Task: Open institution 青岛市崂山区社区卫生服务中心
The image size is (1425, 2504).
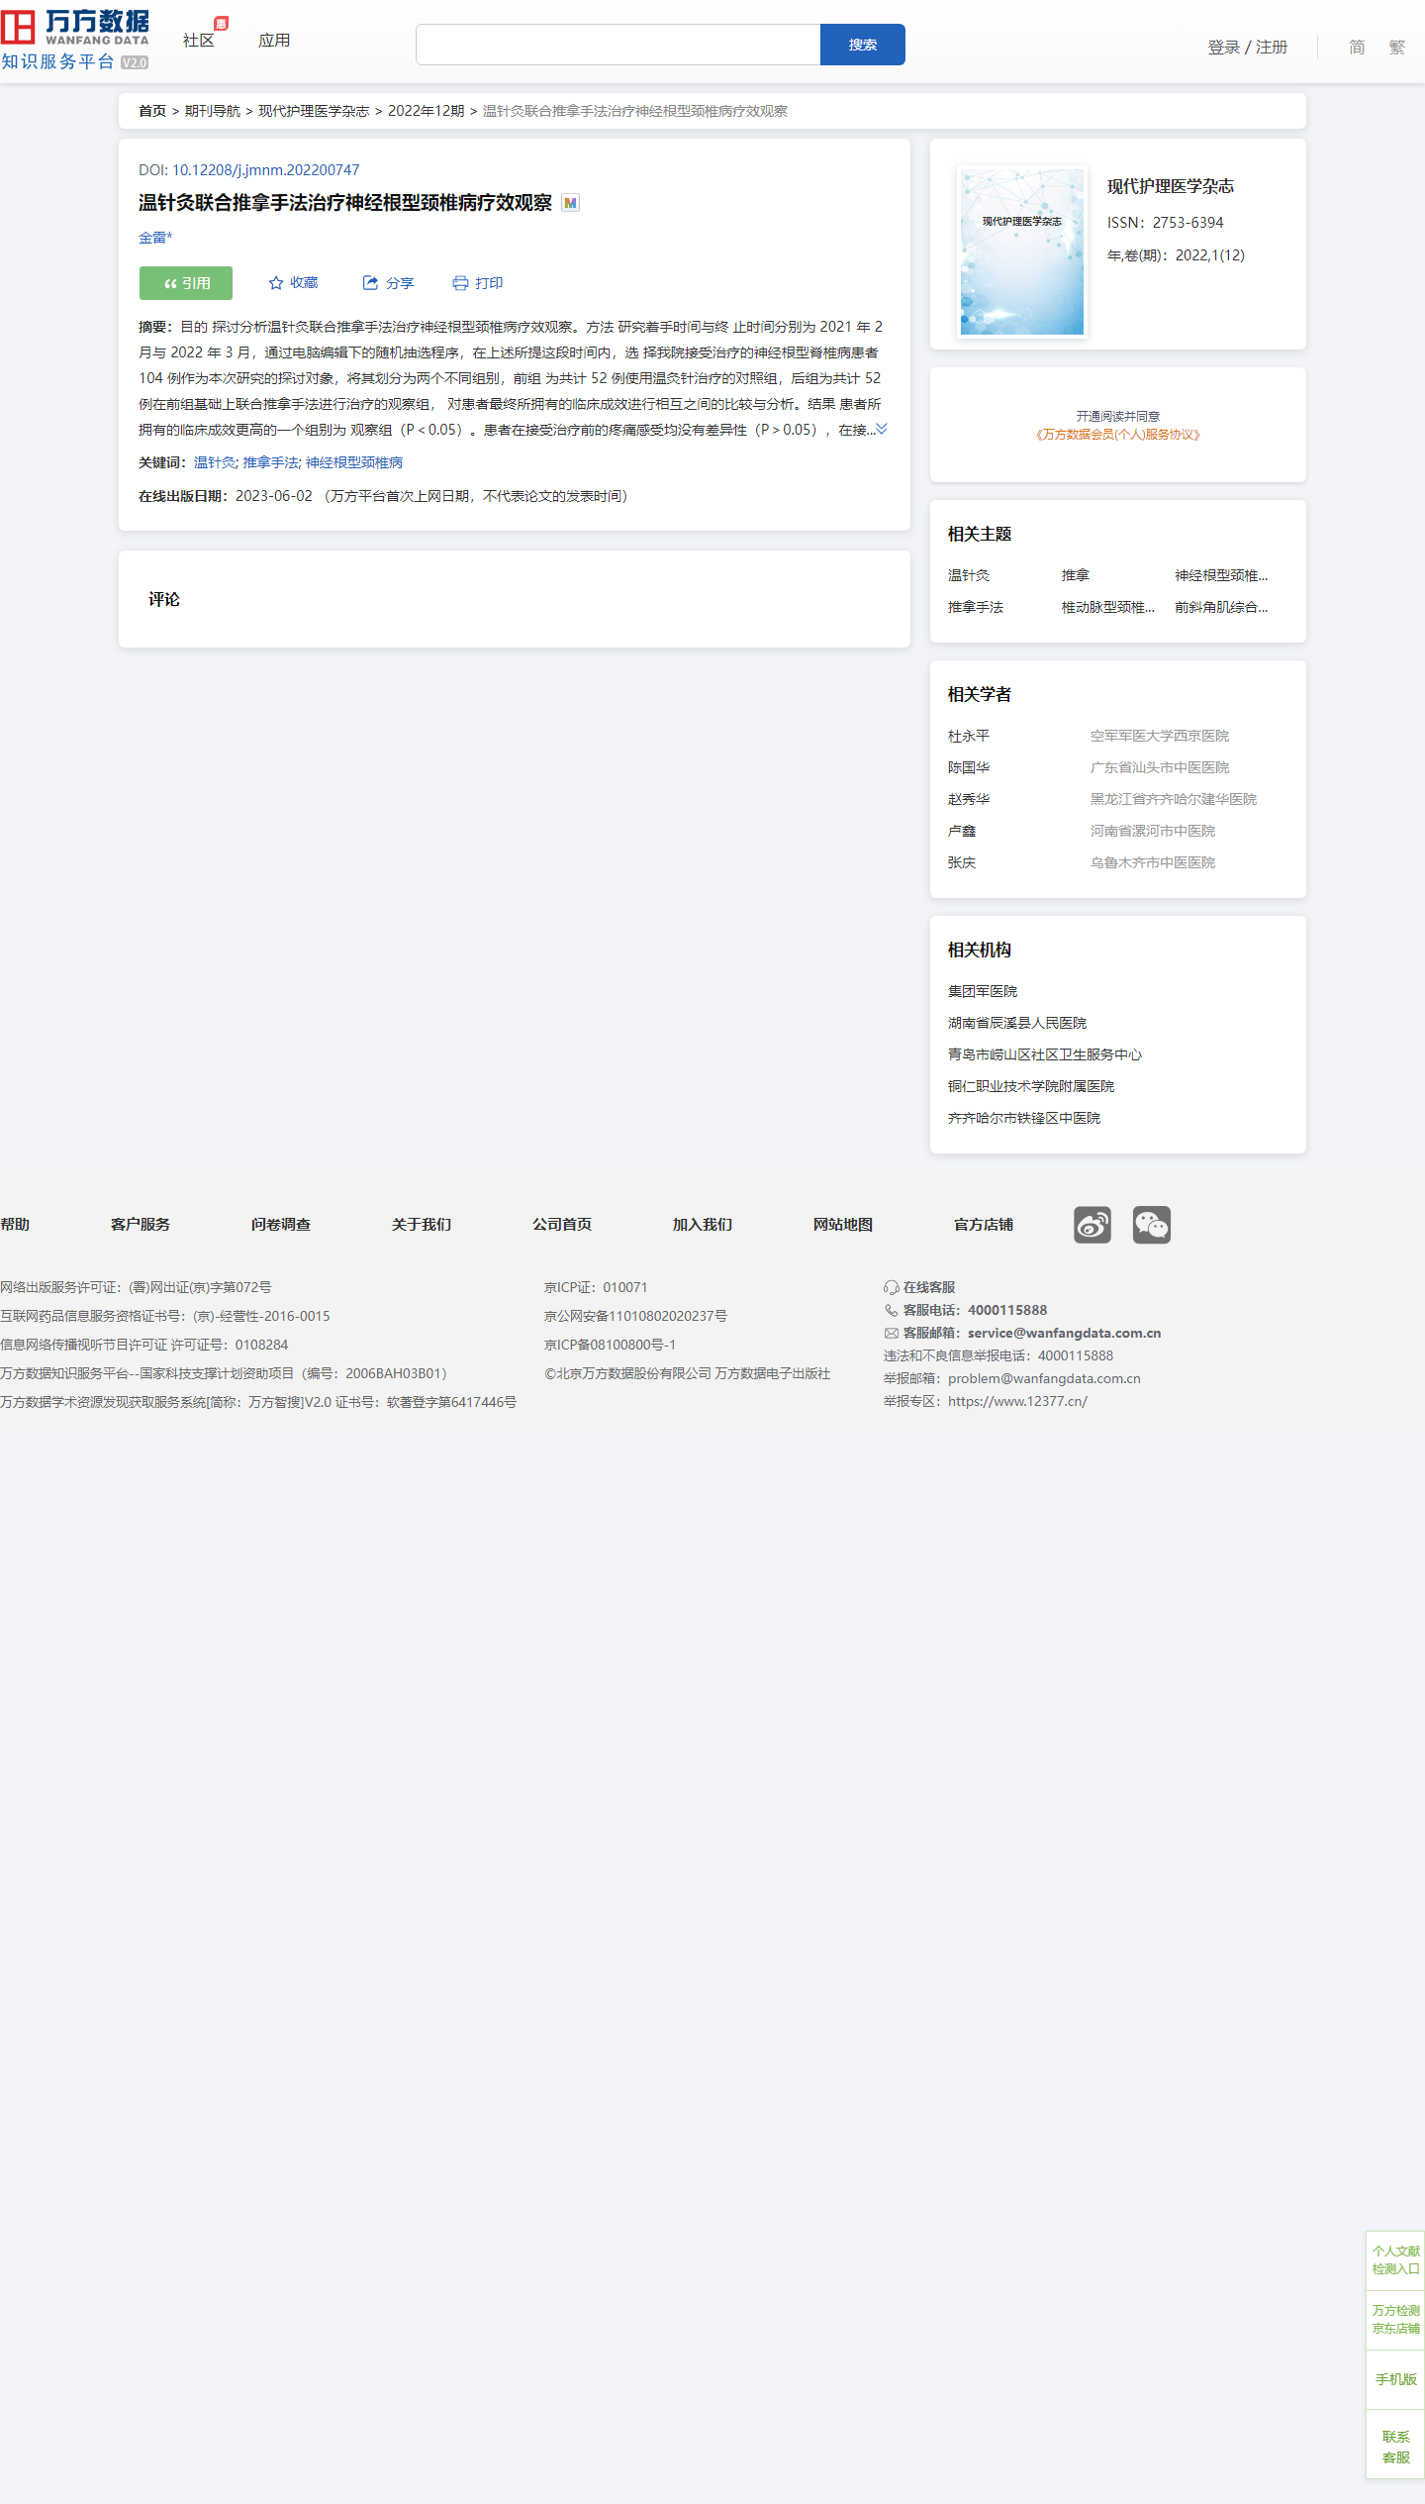Action: tap(1045, 1054)
